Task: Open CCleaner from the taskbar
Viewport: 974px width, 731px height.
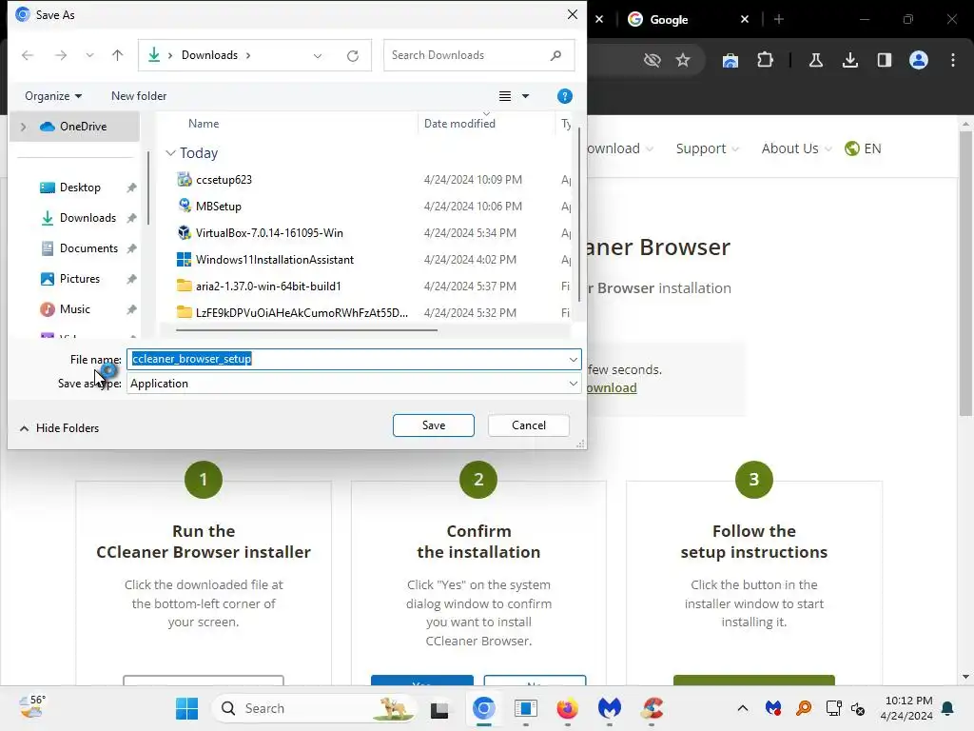Action: [653, 708]
